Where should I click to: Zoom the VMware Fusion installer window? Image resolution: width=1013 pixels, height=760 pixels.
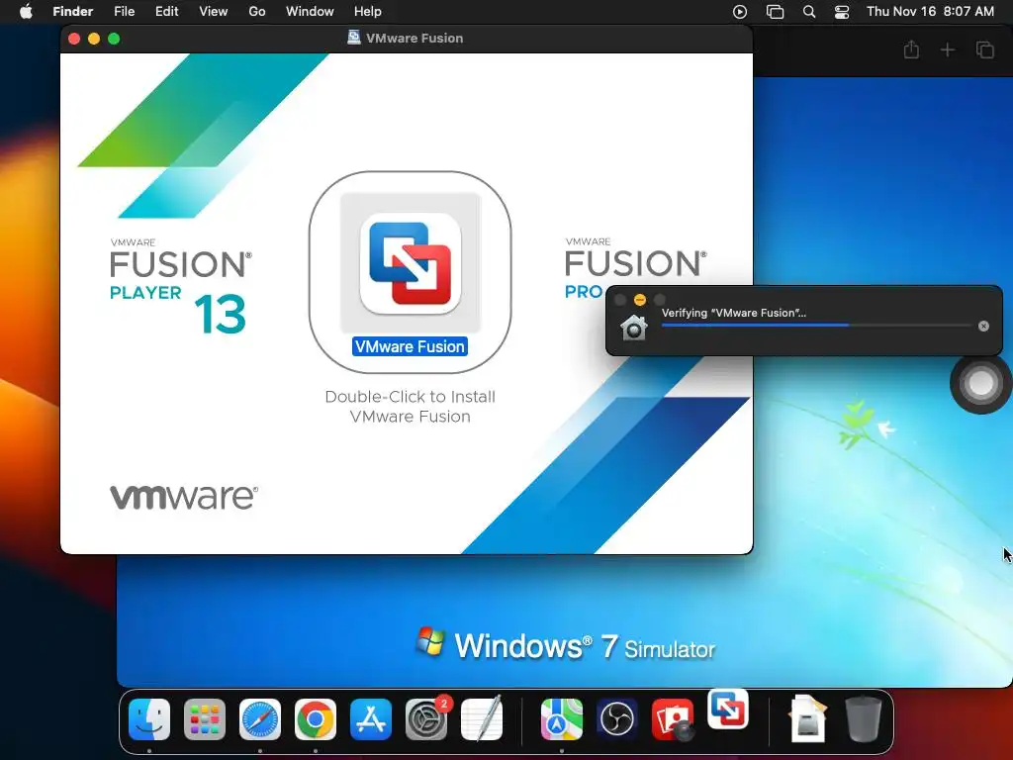tap(114, 39)
